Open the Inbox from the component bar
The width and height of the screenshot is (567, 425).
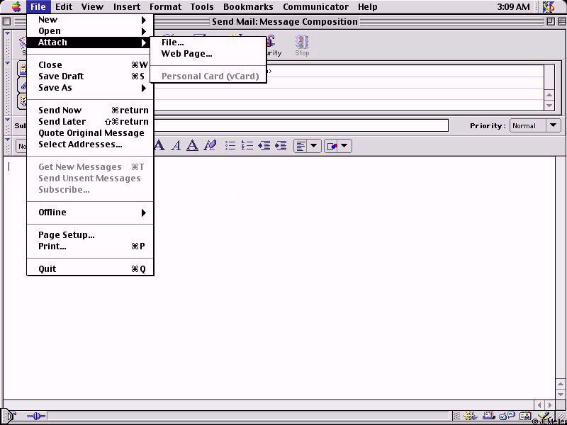point(488,416)
